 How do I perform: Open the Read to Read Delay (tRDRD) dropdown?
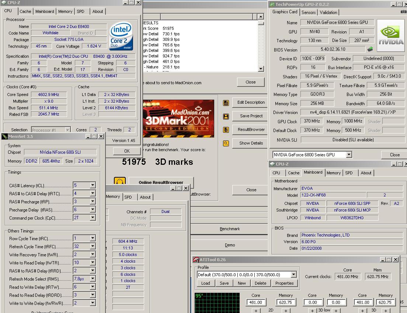(x=93, y=295)
